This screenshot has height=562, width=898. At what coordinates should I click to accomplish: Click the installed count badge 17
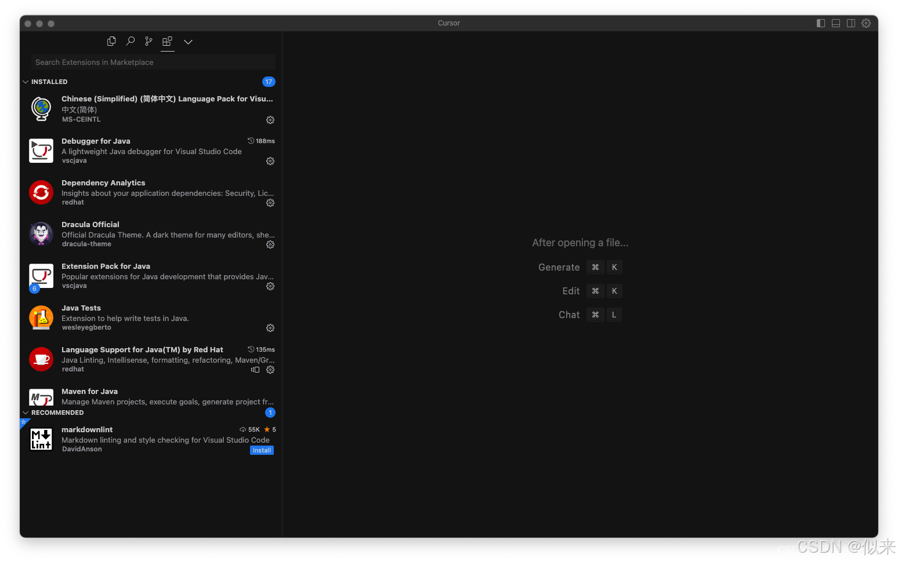pyautogui.click(x=269, y=82)
